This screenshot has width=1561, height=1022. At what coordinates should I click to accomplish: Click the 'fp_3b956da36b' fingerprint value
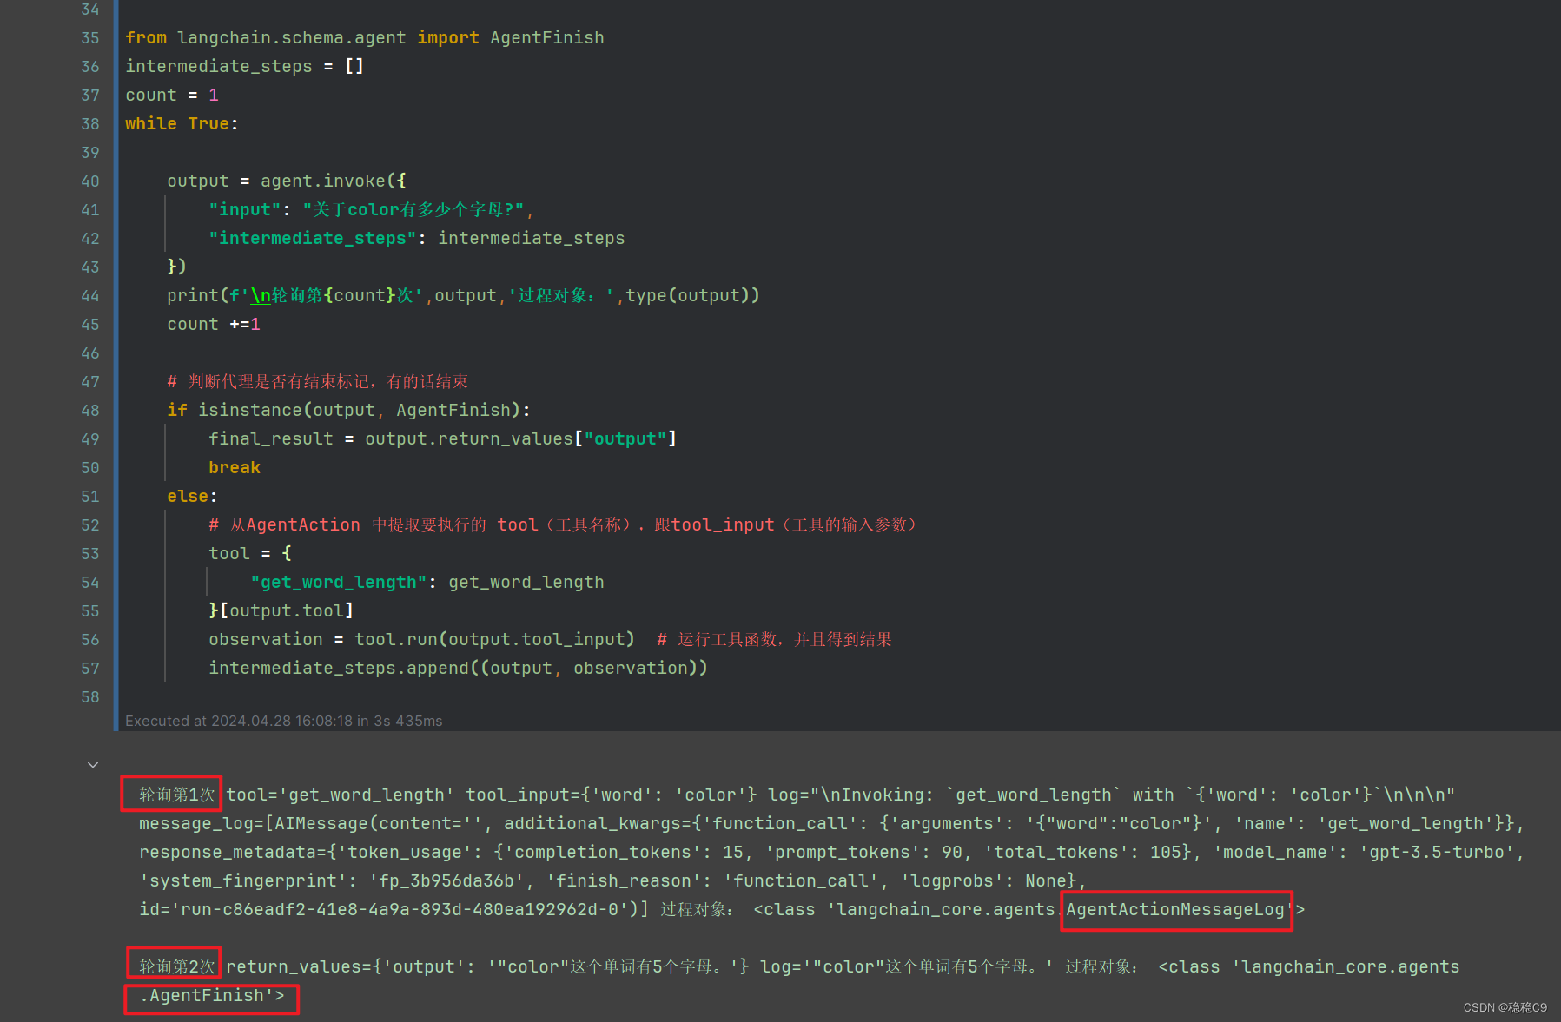tap(448, 881)
